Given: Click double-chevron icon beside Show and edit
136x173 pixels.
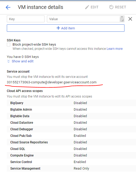Looking at the screenshot, I should pos(8,61).
